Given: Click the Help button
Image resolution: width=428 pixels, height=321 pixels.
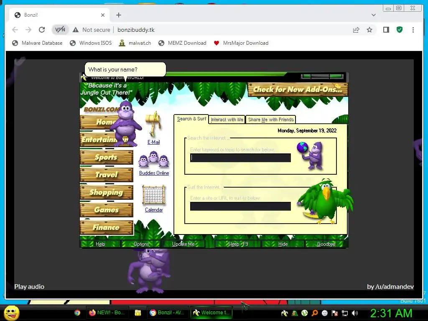Looking at the screenshot, I should 100,244.
